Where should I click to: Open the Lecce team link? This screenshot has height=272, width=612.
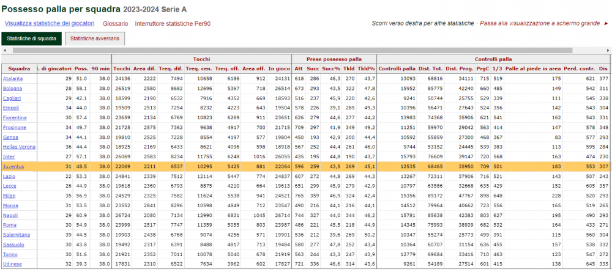(x=9, y=186)
